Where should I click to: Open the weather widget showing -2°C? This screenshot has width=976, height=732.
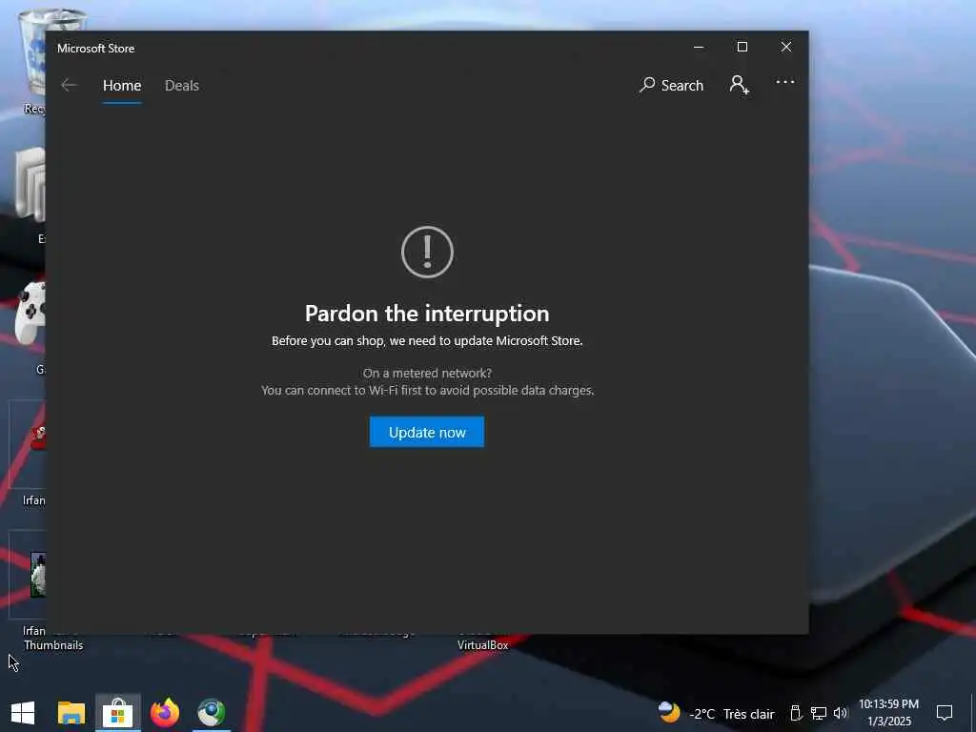pos(716,713)
